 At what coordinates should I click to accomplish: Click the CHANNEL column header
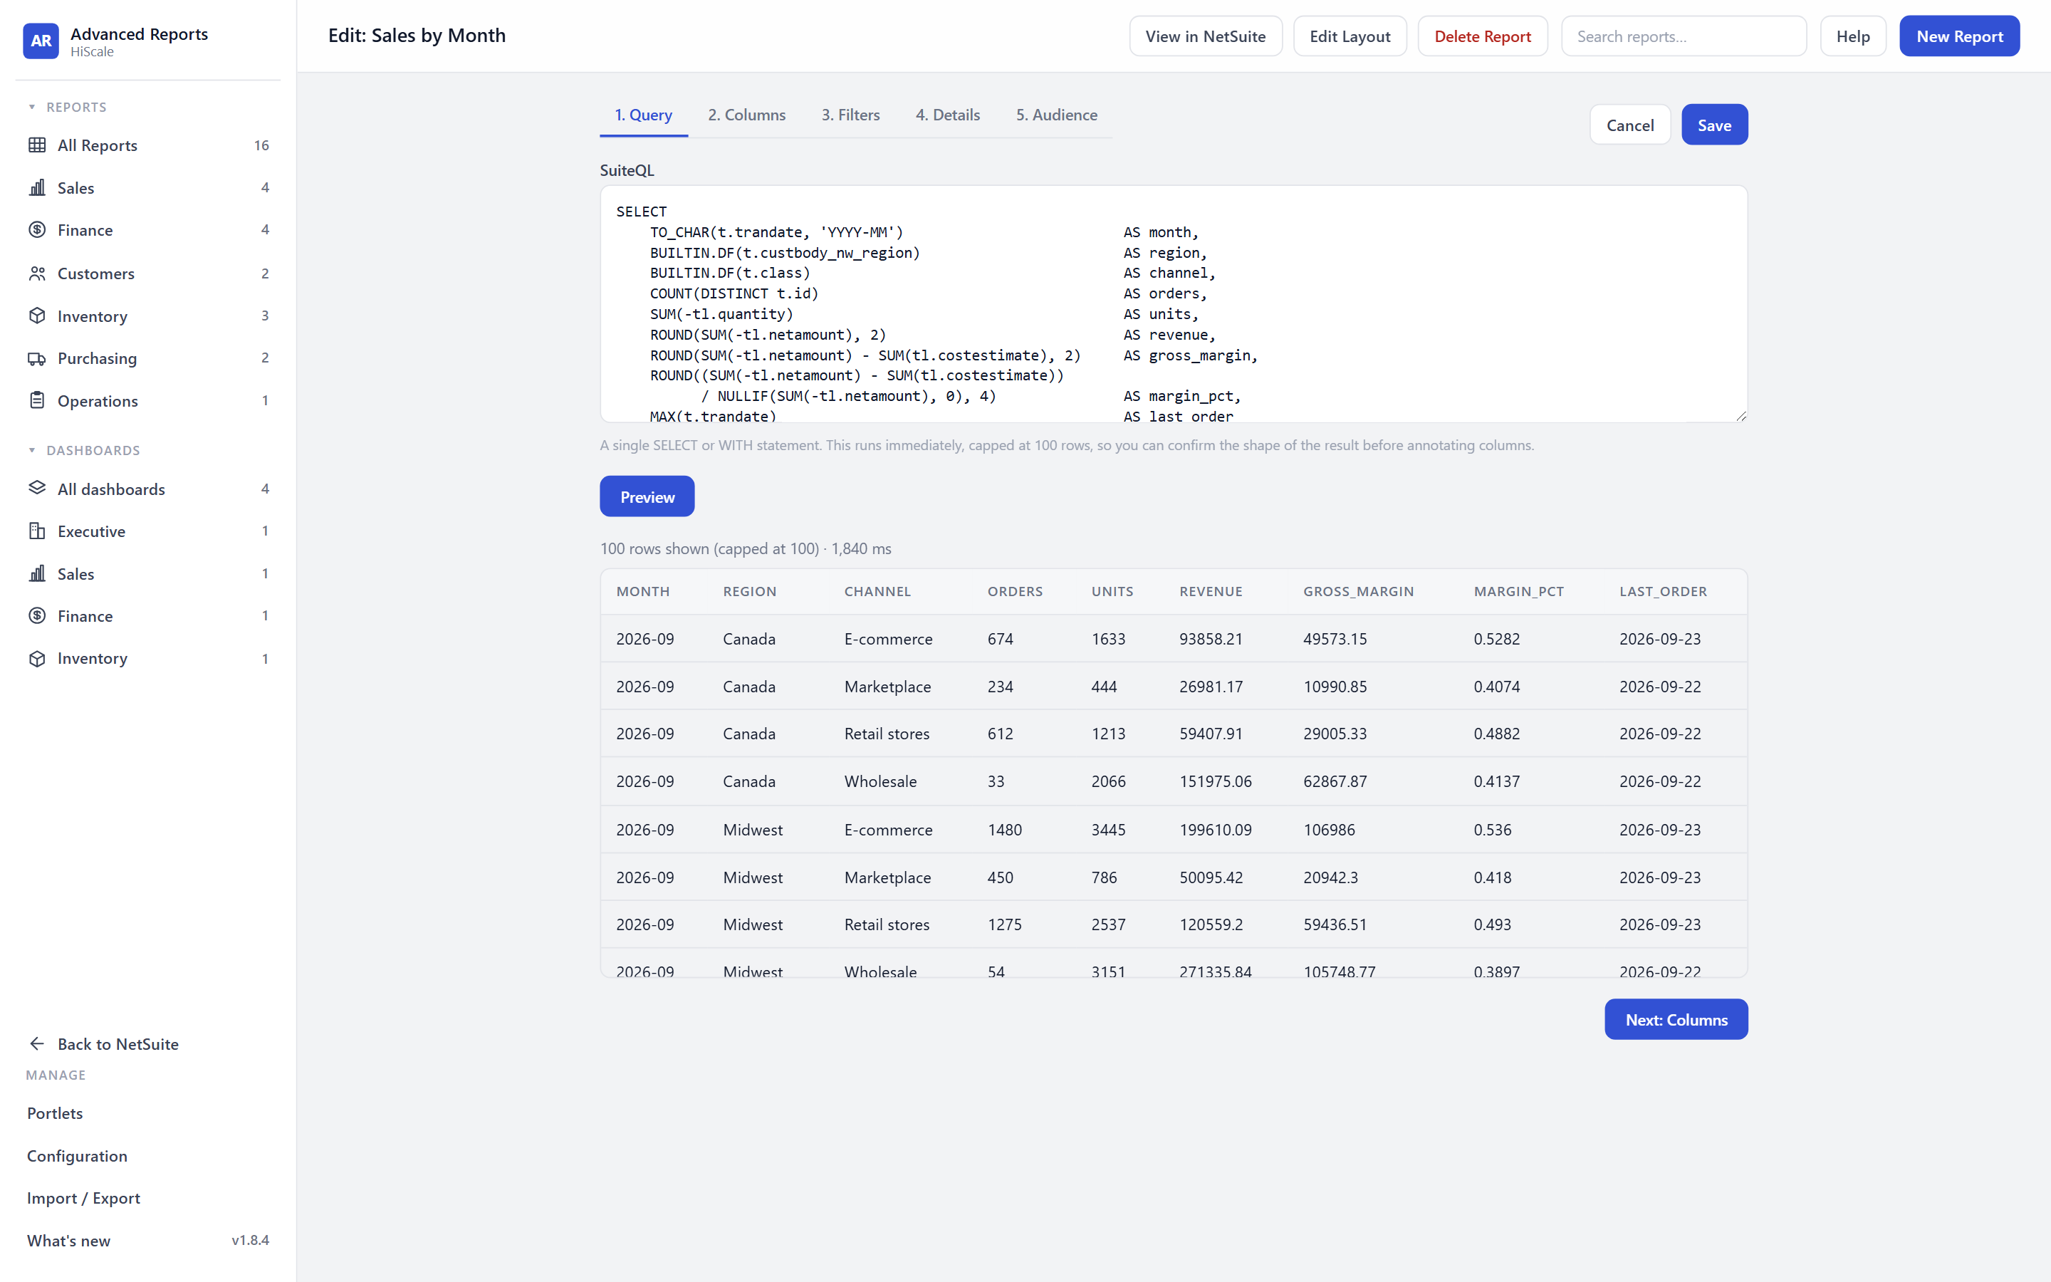877,591
